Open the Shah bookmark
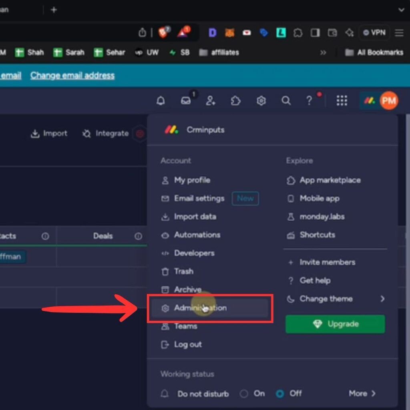Viewport: 410px width, 410px height. 29,52
